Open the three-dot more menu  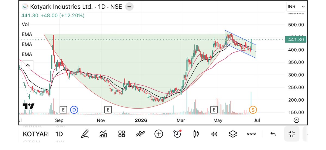click(x=251, y=134)
